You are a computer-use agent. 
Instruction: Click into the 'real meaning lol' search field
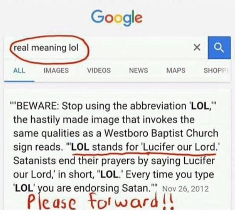[x=105, y=48]
